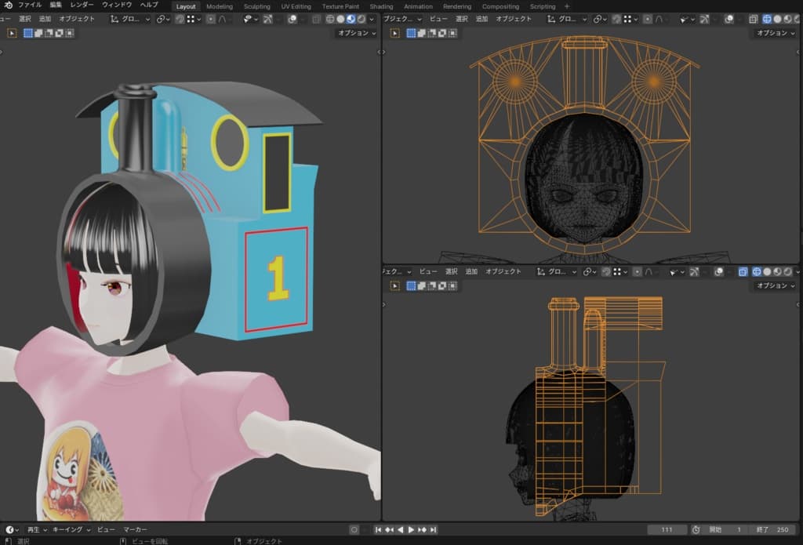Viewport: 803px width, 545px height.
Task: Open the Blender logo app menu
Action: pos(8,5)
